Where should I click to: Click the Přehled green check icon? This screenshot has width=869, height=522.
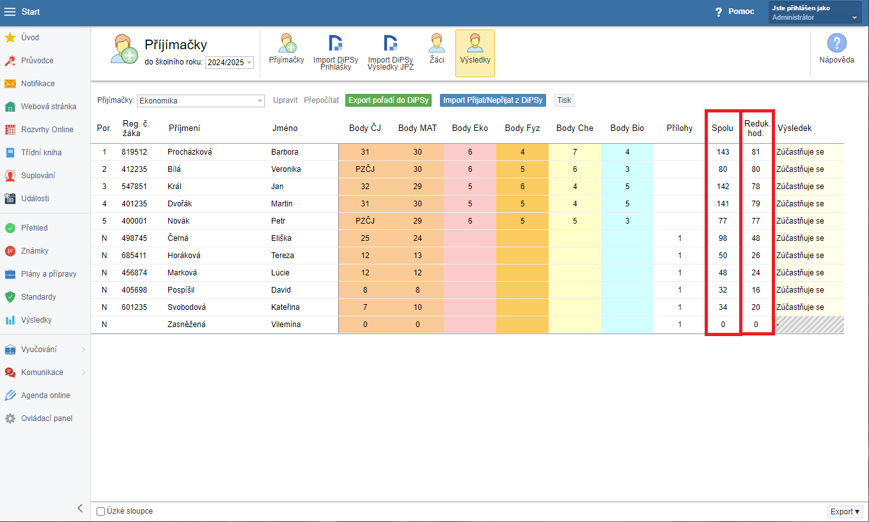click(10, 228)
